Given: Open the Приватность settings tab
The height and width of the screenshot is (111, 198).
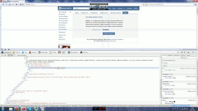Looking at the screenshot, I should pos(84,13).
